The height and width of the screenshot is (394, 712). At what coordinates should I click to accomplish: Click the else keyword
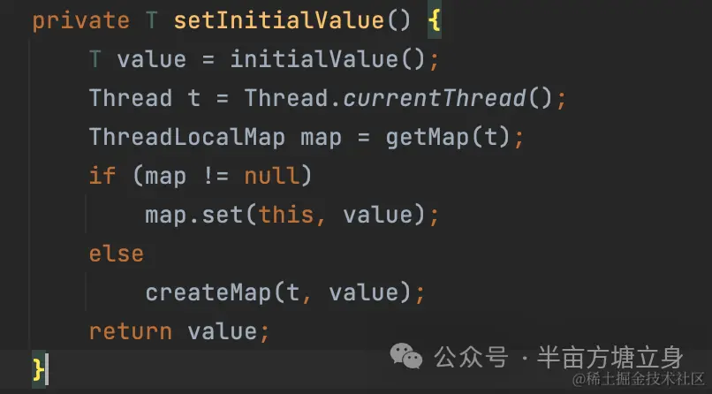pyautogui.click(x=117, y=254)
